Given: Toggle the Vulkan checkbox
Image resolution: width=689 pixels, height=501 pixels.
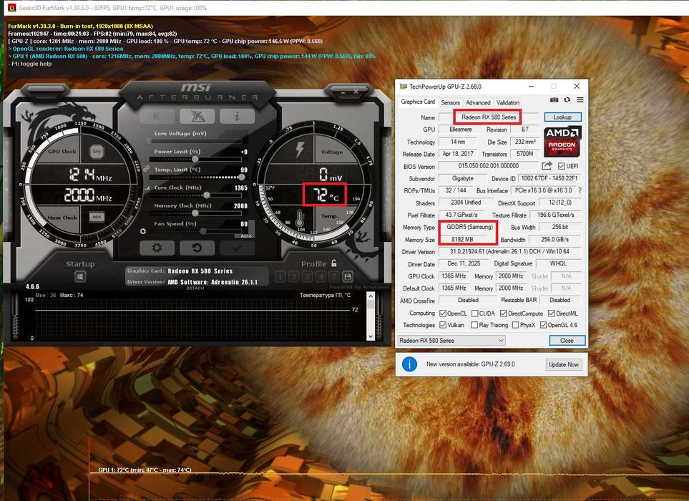Looking at the screenshot, I should point(443,325).
